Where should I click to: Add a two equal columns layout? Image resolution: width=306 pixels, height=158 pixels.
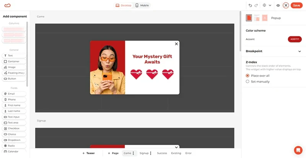[14, 35]
